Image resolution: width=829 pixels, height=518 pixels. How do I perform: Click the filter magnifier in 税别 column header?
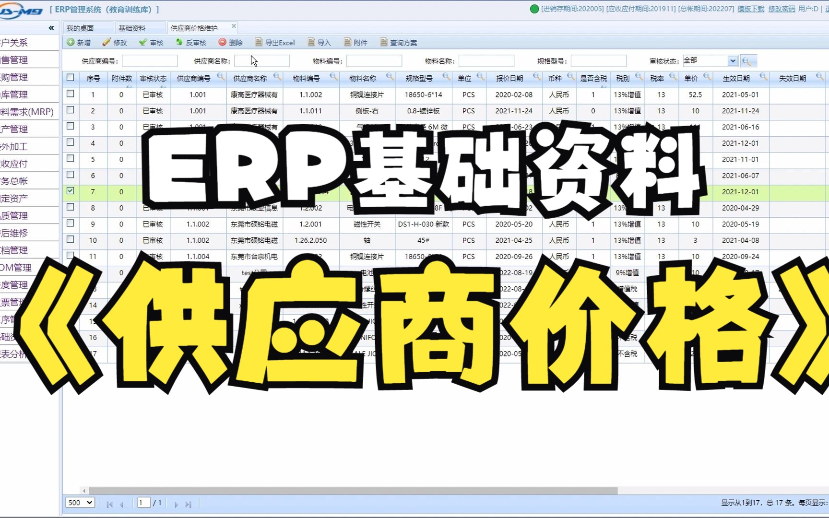pyautogui.click(x=639, y=77)
